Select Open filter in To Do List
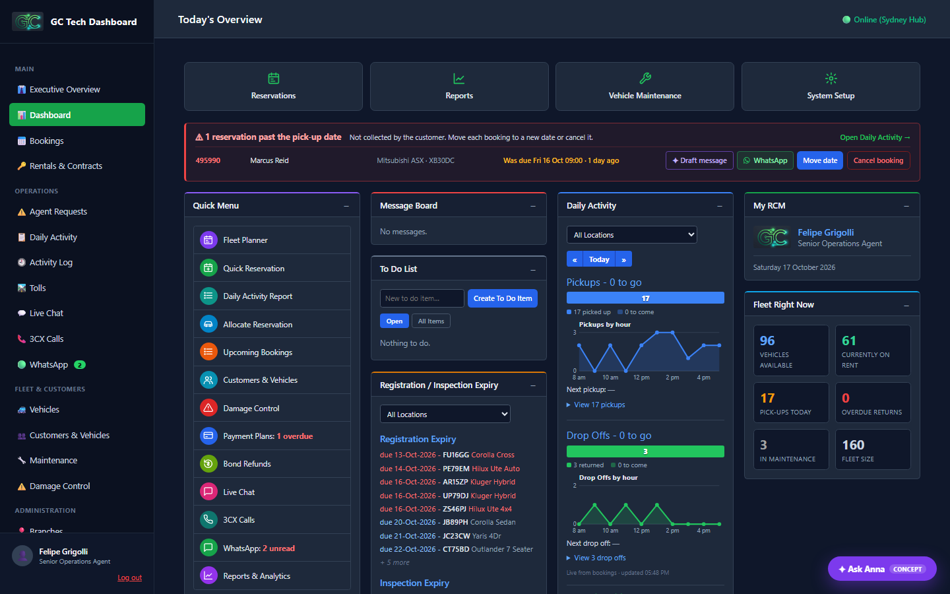This screenshot has height=594, width=950. pos(395,321)
